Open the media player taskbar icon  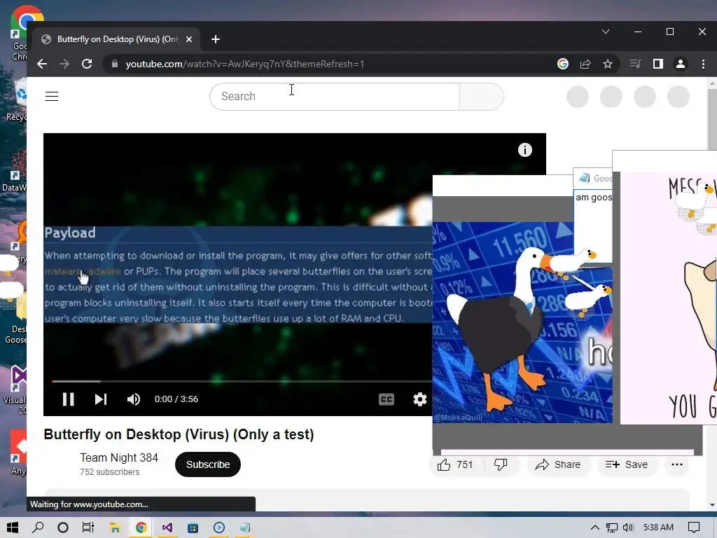[219, 527]
